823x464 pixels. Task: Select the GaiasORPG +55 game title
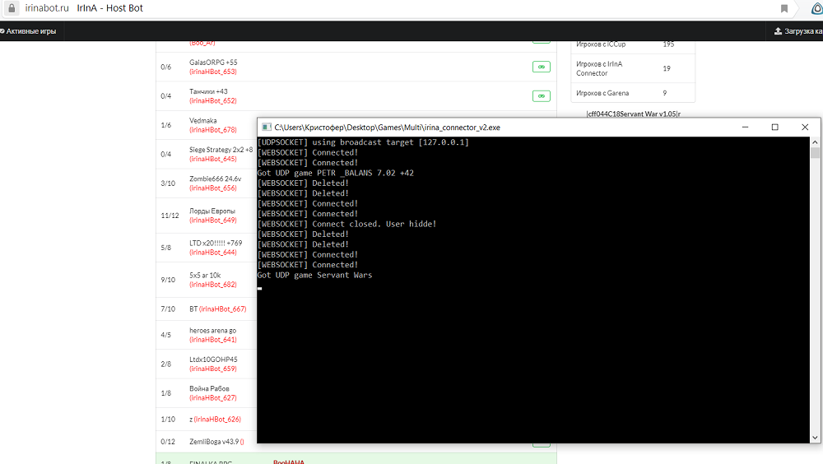coord(213,63)
